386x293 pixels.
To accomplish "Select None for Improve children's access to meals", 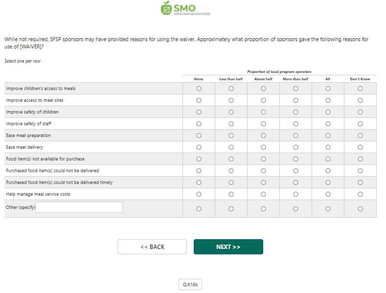I will [x=199, y=89].
